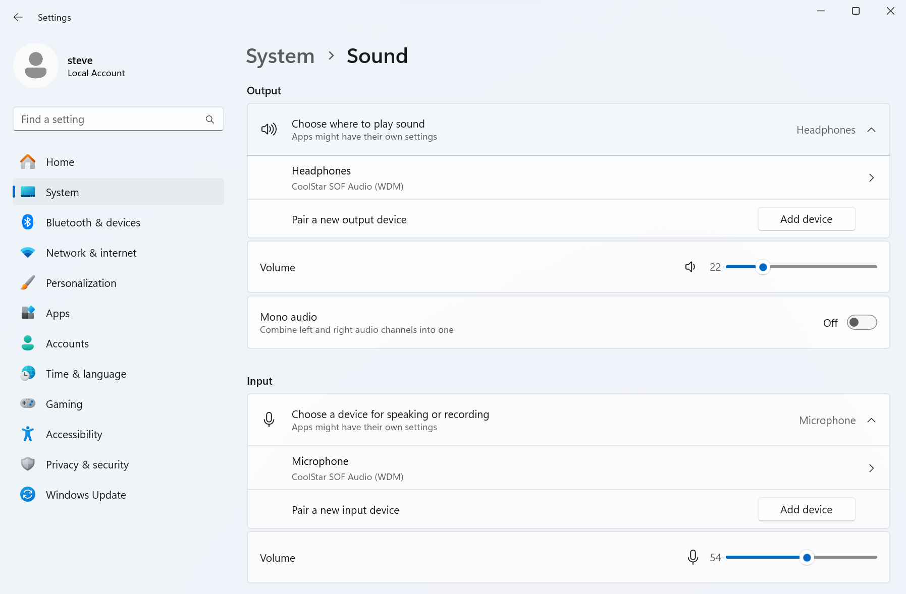
Task: Navigate to Apps settings
Action: click(x=118, y=313)
